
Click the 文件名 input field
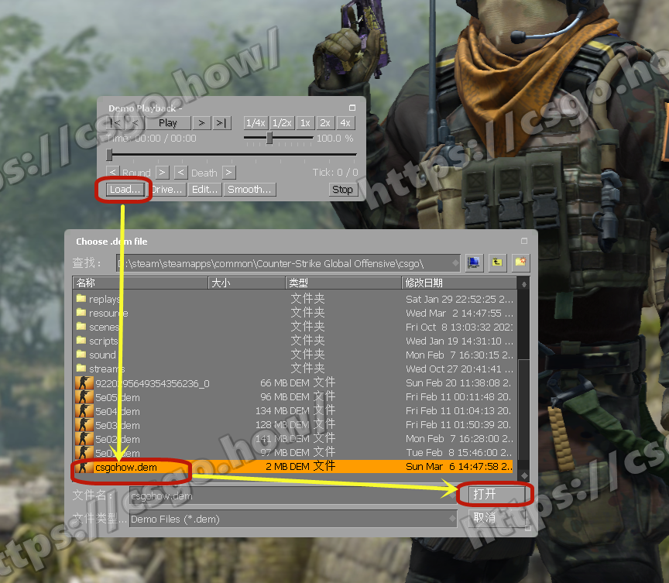tap(293, 496)
